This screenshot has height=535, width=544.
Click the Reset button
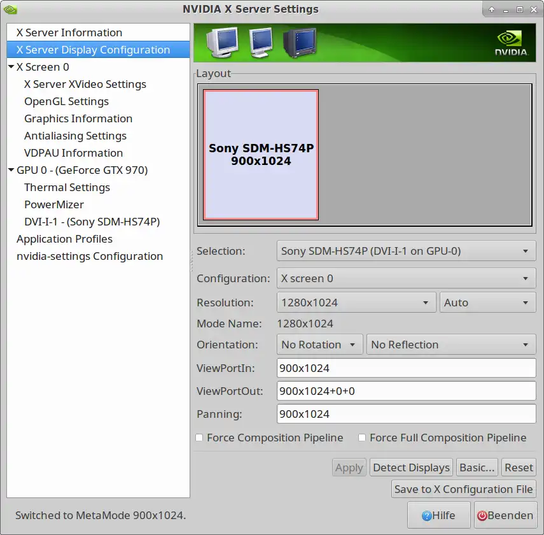point(519,467)
